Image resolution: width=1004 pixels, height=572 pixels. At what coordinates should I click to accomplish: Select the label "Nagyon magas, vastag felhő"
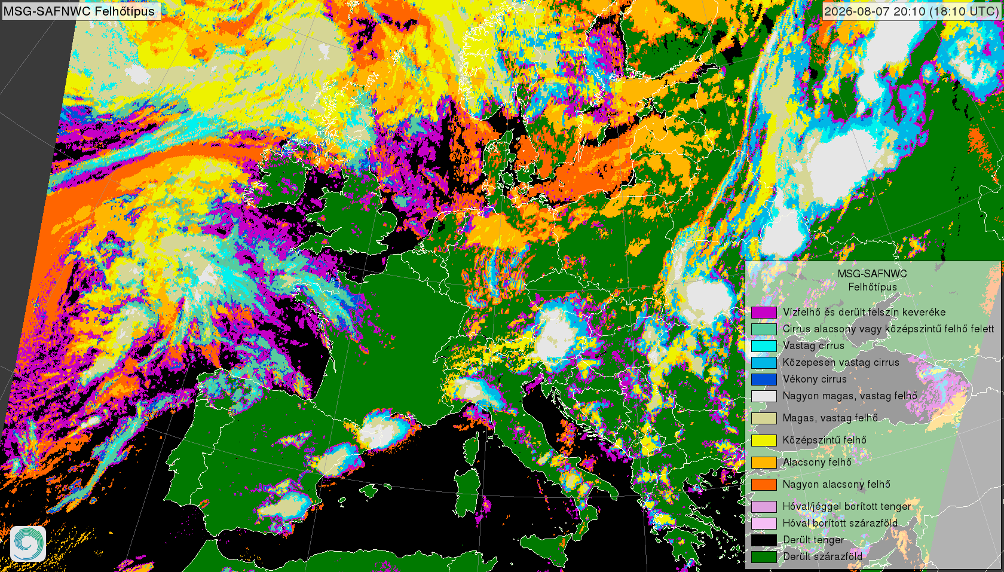click(x=850, y=396)
